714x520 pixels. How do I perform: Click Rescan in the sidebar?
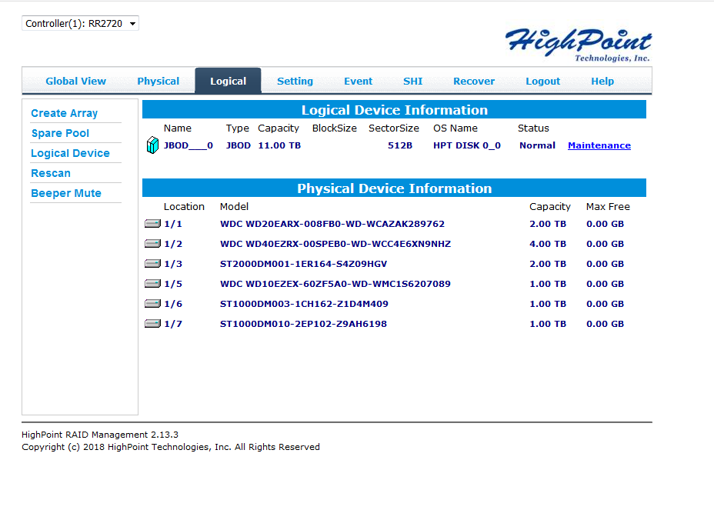[x=51, y=173]
